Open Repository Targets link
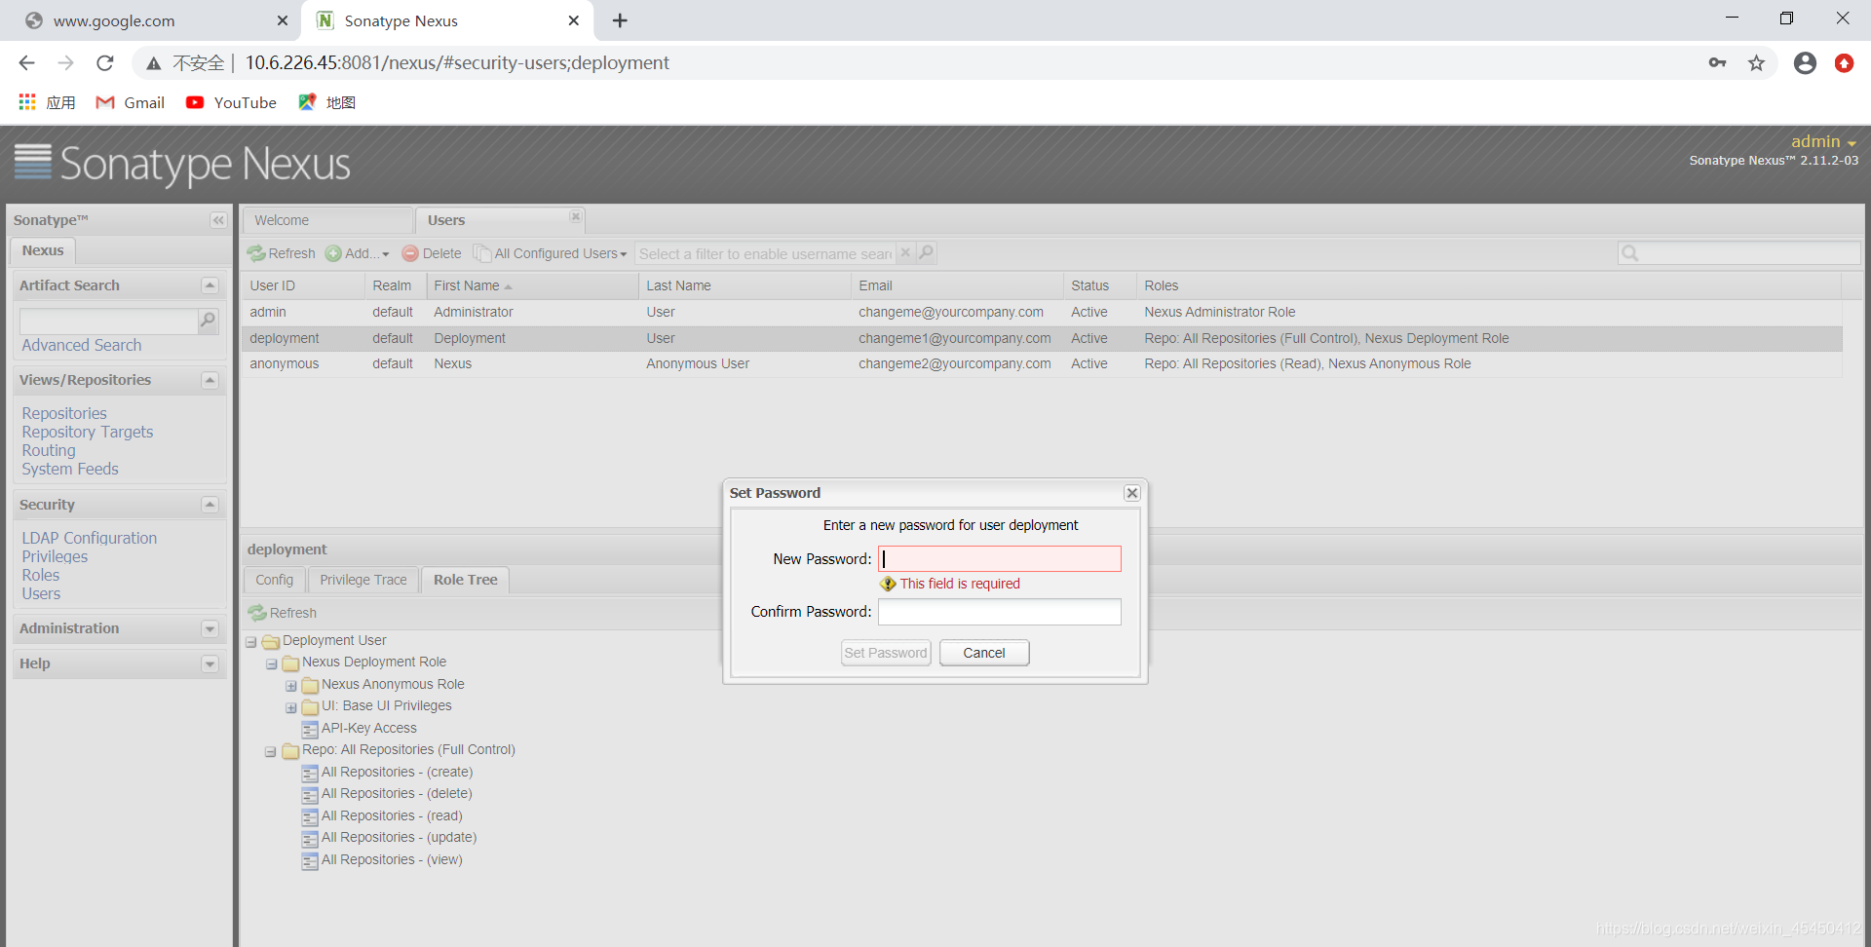 (88, 432)
